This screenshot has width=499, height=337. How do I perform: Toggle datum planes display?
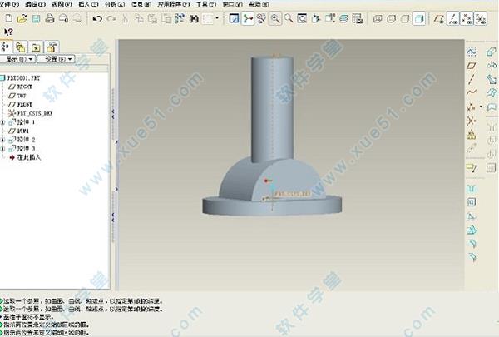[439, 19]
